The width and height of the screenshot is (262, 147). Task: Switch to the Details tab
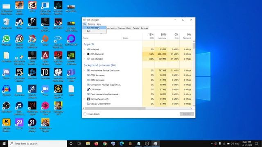pyautogui.click(x=136, y=28)
